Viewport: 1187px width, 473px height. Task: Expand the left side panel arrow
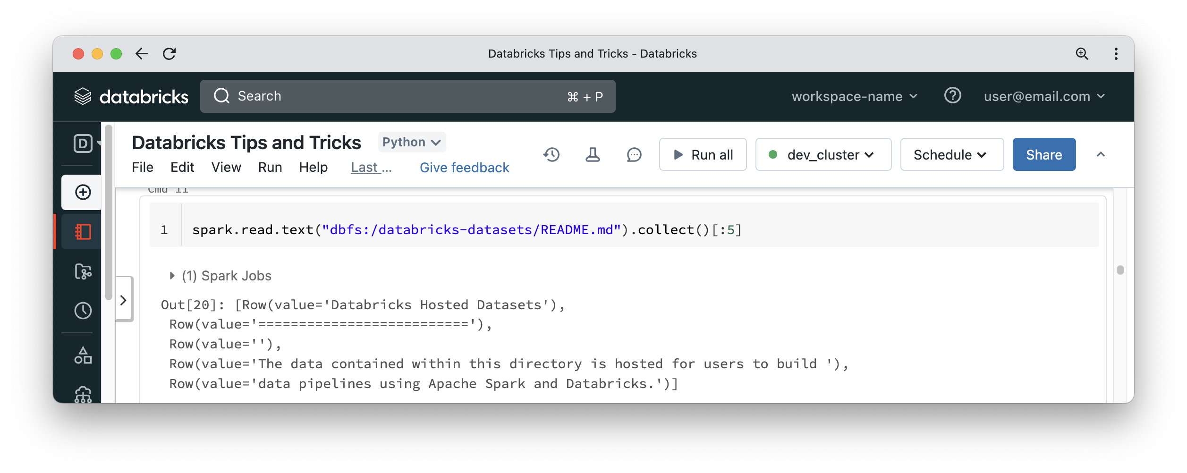(124, 300)
